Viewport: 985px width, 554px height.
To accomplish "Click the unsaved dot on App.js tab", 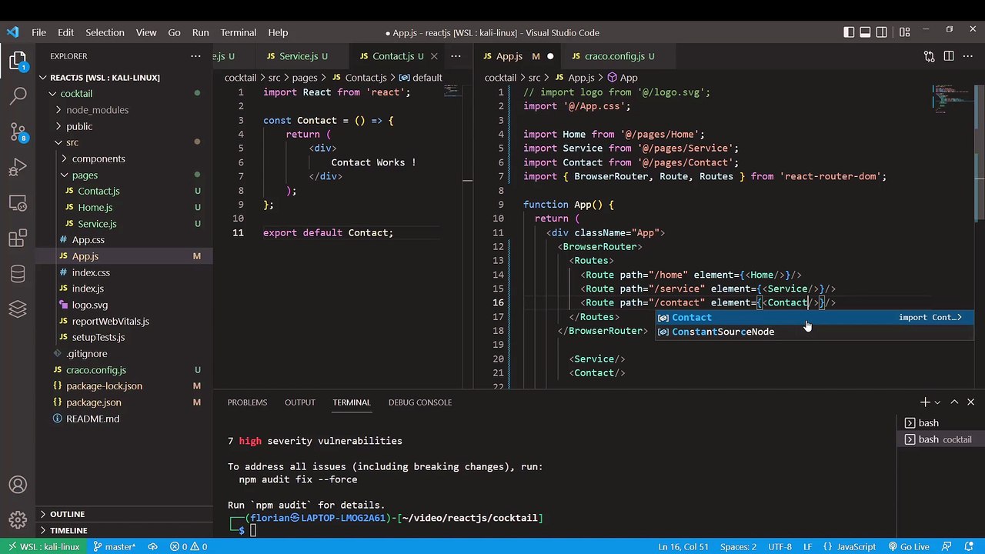I will 550,56.
